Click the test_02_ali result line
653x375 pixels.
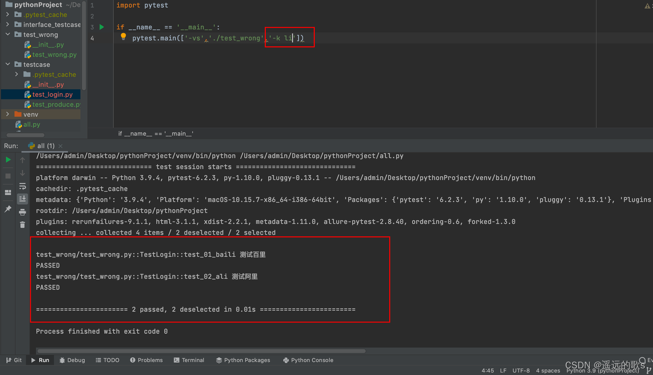pos(147,276)
